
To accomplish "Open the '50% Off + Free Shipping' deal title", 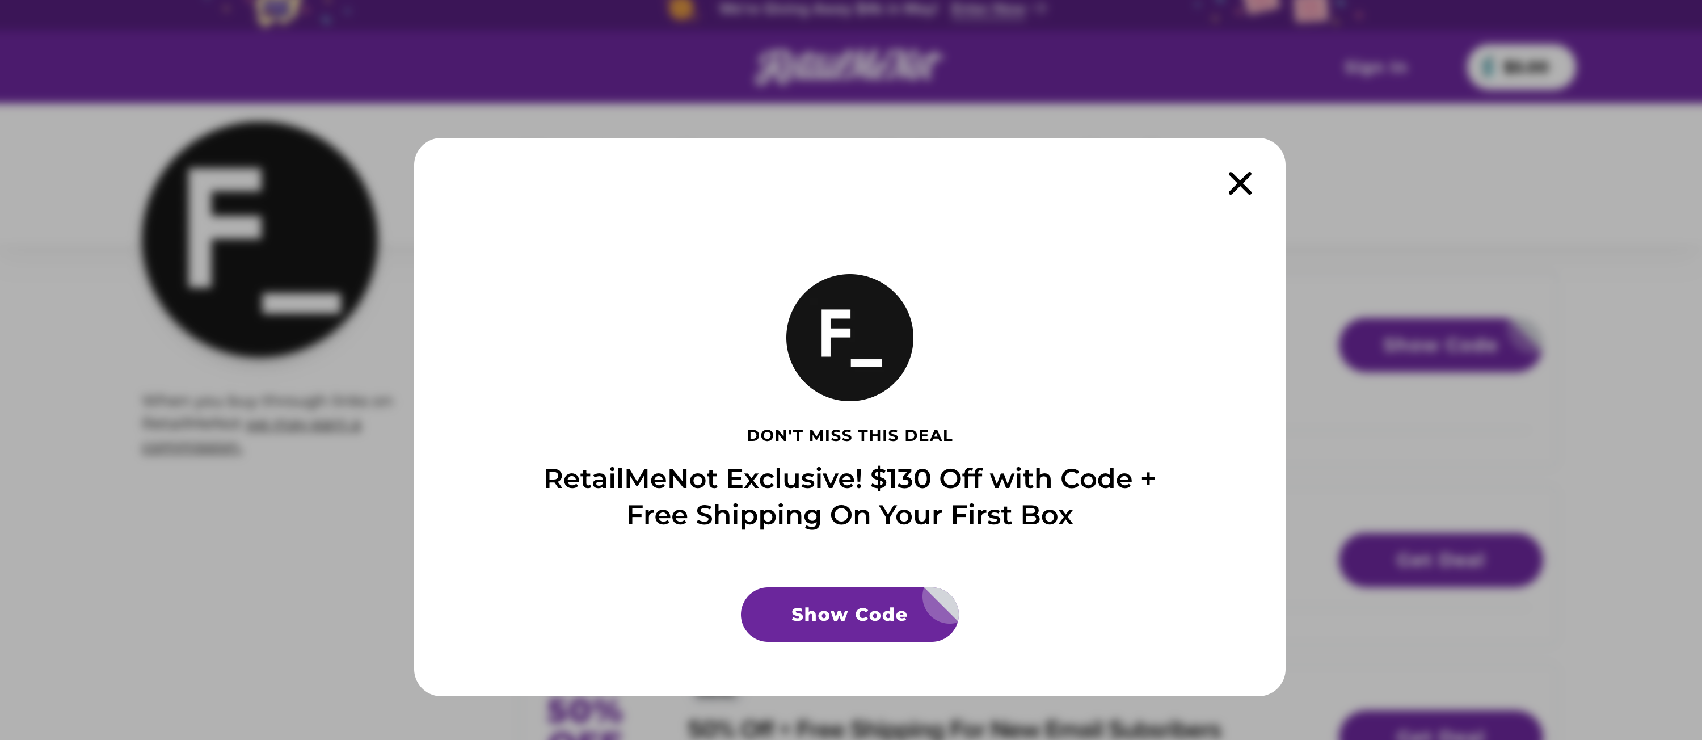I will point(954,729).
